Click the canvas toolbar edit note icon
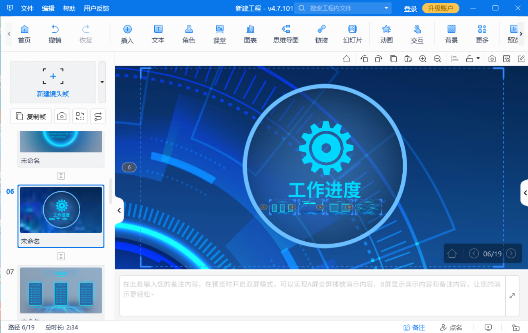The height and width of the screenshot is (333, 528). click(521, 59)
